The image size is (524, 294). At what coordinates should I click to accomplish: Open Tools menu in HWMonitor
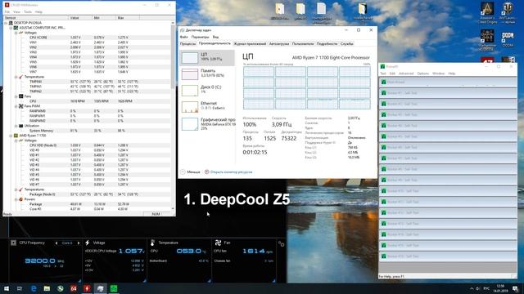click(28, 12)
